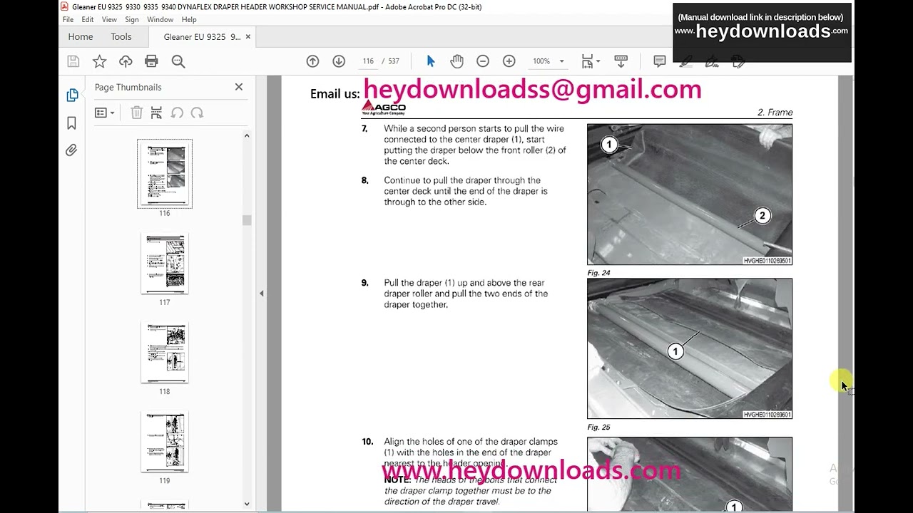913x513 pixels.
Task: Activate the selection arrow tool
Action: pos(431,61)
